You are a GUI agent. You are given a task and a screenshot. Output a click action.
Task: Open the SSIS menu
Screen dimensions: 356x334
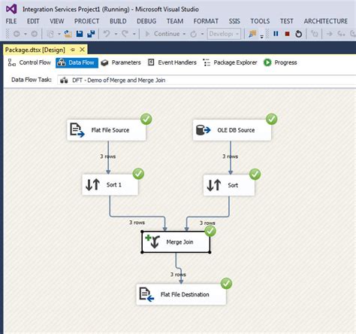[x=234, y=21]
